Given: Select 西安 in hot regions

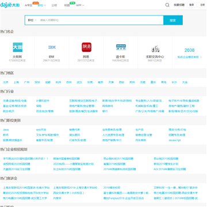Looking at the screenshot, I should 121,82.
